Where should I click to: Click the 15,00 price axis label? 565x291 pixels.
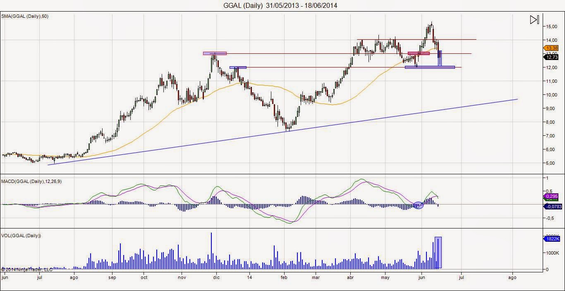click(552, 26)
